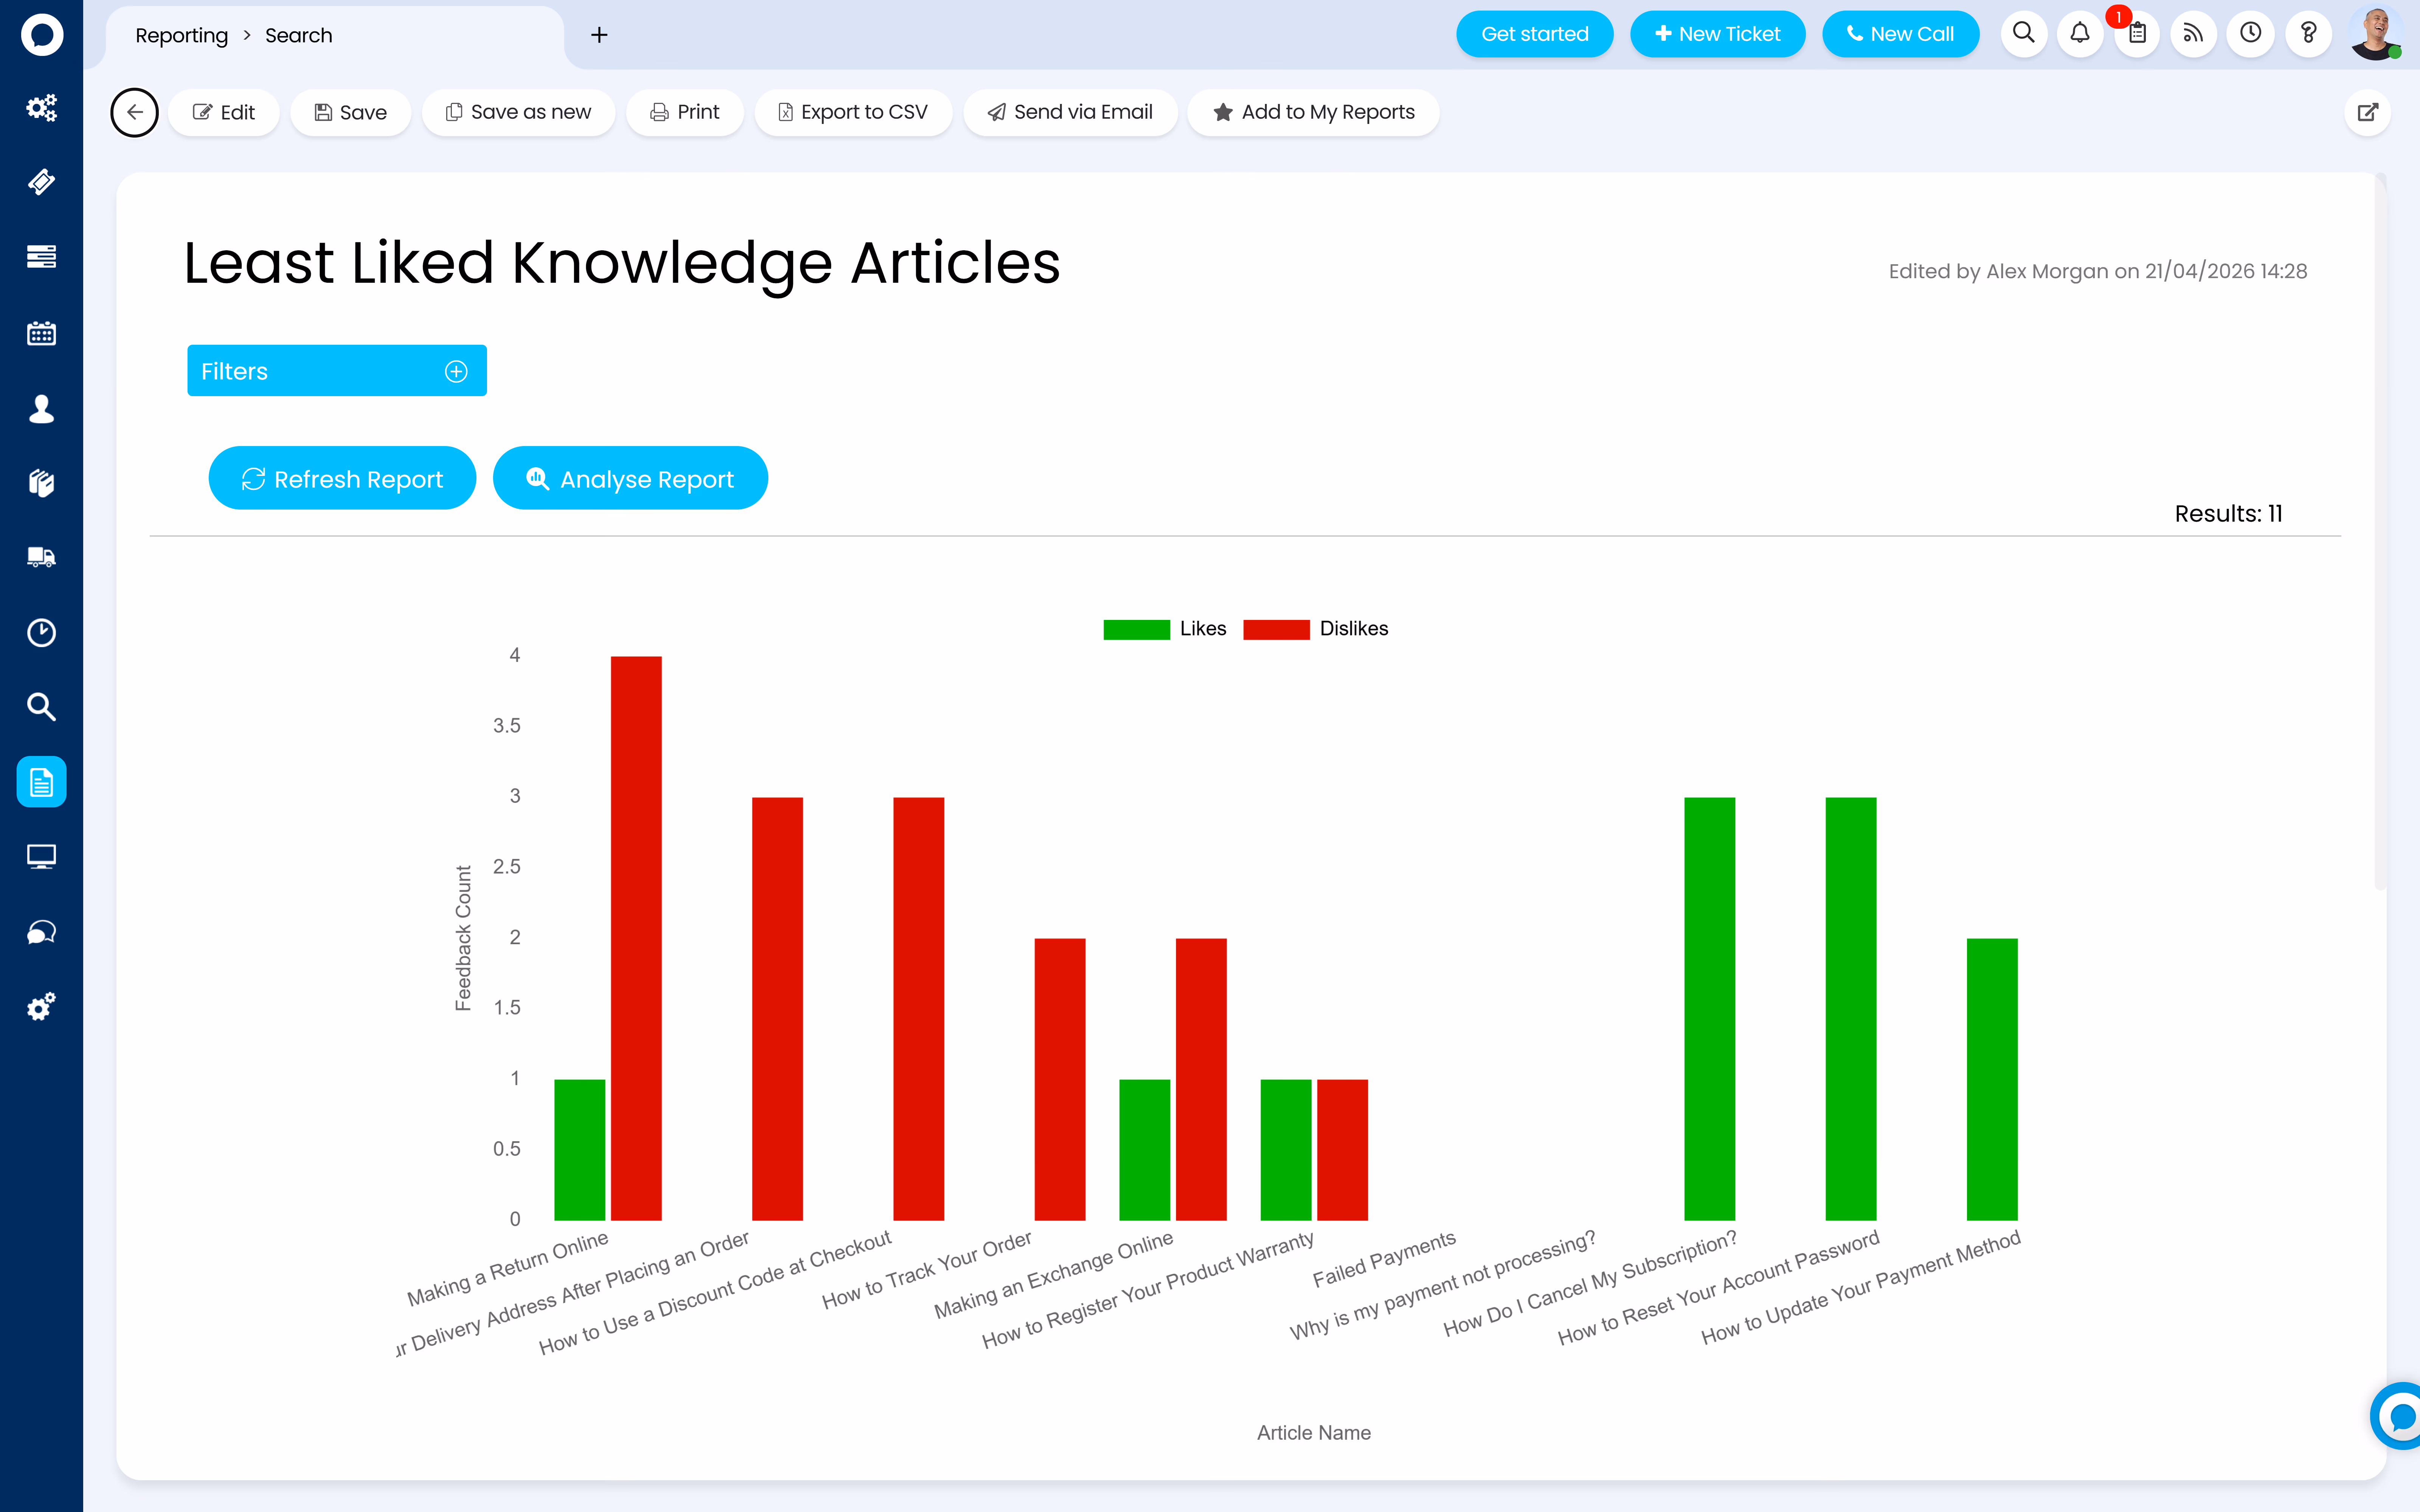Toggle the Dislikes legend swatch
This screenshot has height=1512, width=2420.
pyautogui.click(x=1276, y=629)
